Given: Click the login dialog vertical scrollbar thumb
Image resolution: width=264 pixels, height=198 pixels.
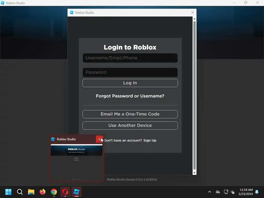Looking at the screenshot, I should 194,95.
